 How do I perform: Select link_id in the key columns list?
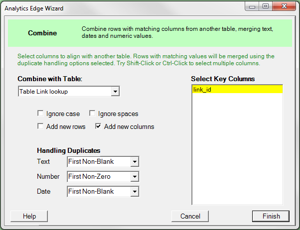click(237, 90)
